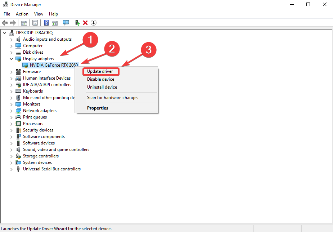This screenshot has height=232, width=333.
Task: Minimize the Device Manager window
Action: click(292, 4)
